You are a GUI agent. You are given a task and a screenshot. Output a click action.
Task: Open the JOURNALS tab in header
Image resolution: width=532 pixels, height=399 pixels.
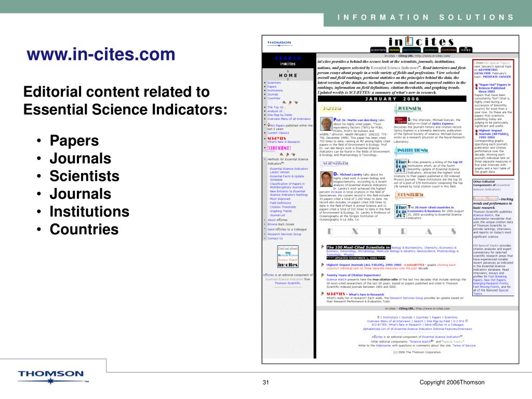tap(431, 50)
